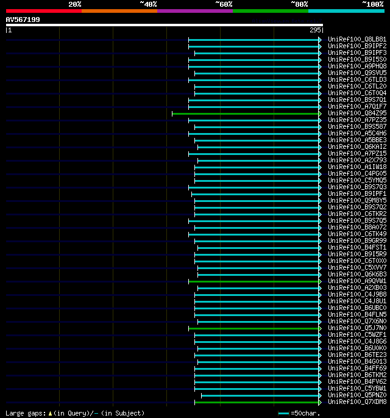Image resolution: width=390 pixels, height=418 pixels.
Task: Click the UniRef100_C6TKR2 label
Action: pyautogui.click(x=357, y=214)
